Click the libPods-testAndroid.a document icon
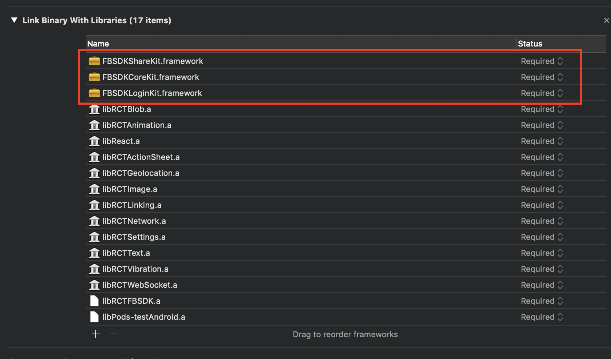Image resolution: width=611 pixels, height=359 pixels. 94,316
